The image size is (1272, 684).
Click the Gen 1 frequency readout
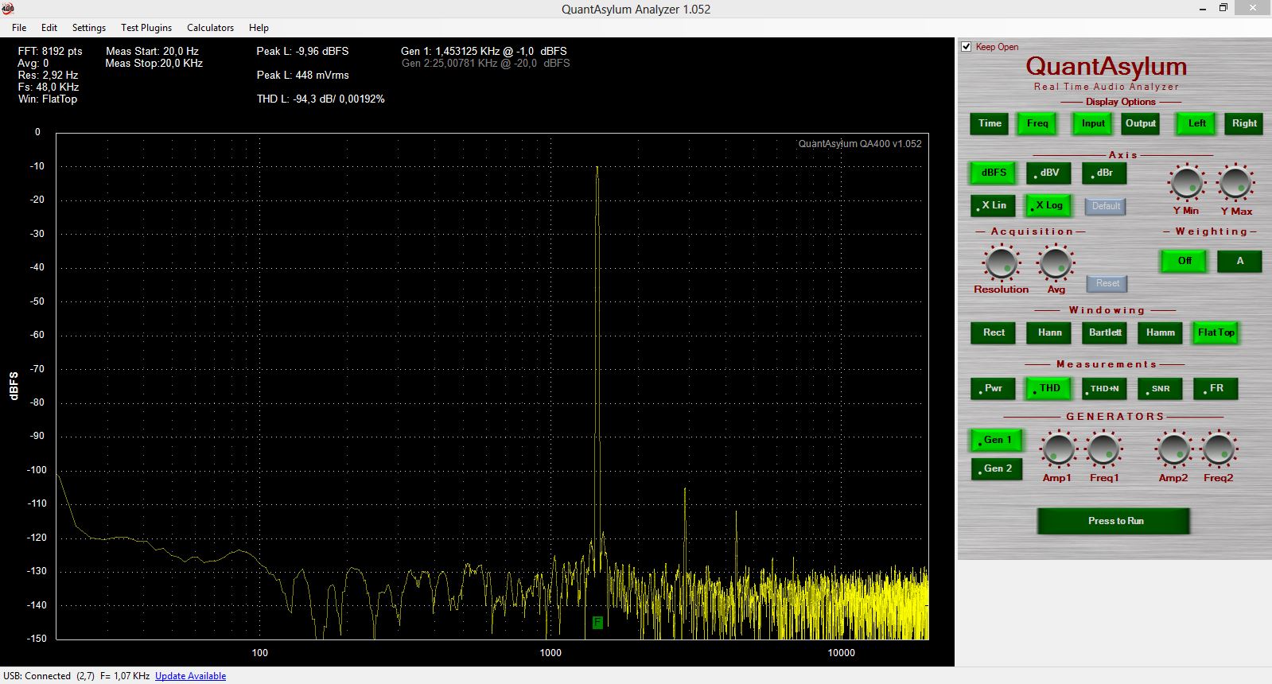(484, 51)
